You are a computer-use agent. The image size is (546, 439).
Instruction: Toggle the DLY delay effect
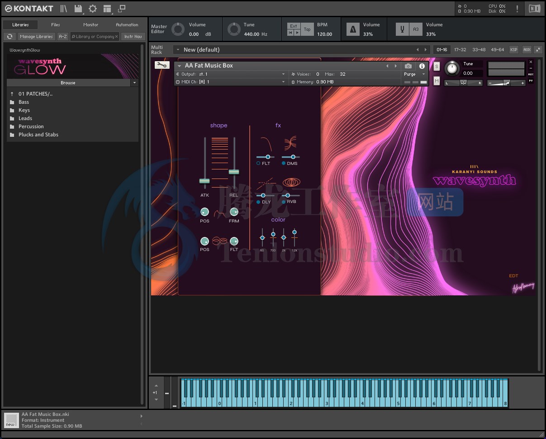(258, 202)
